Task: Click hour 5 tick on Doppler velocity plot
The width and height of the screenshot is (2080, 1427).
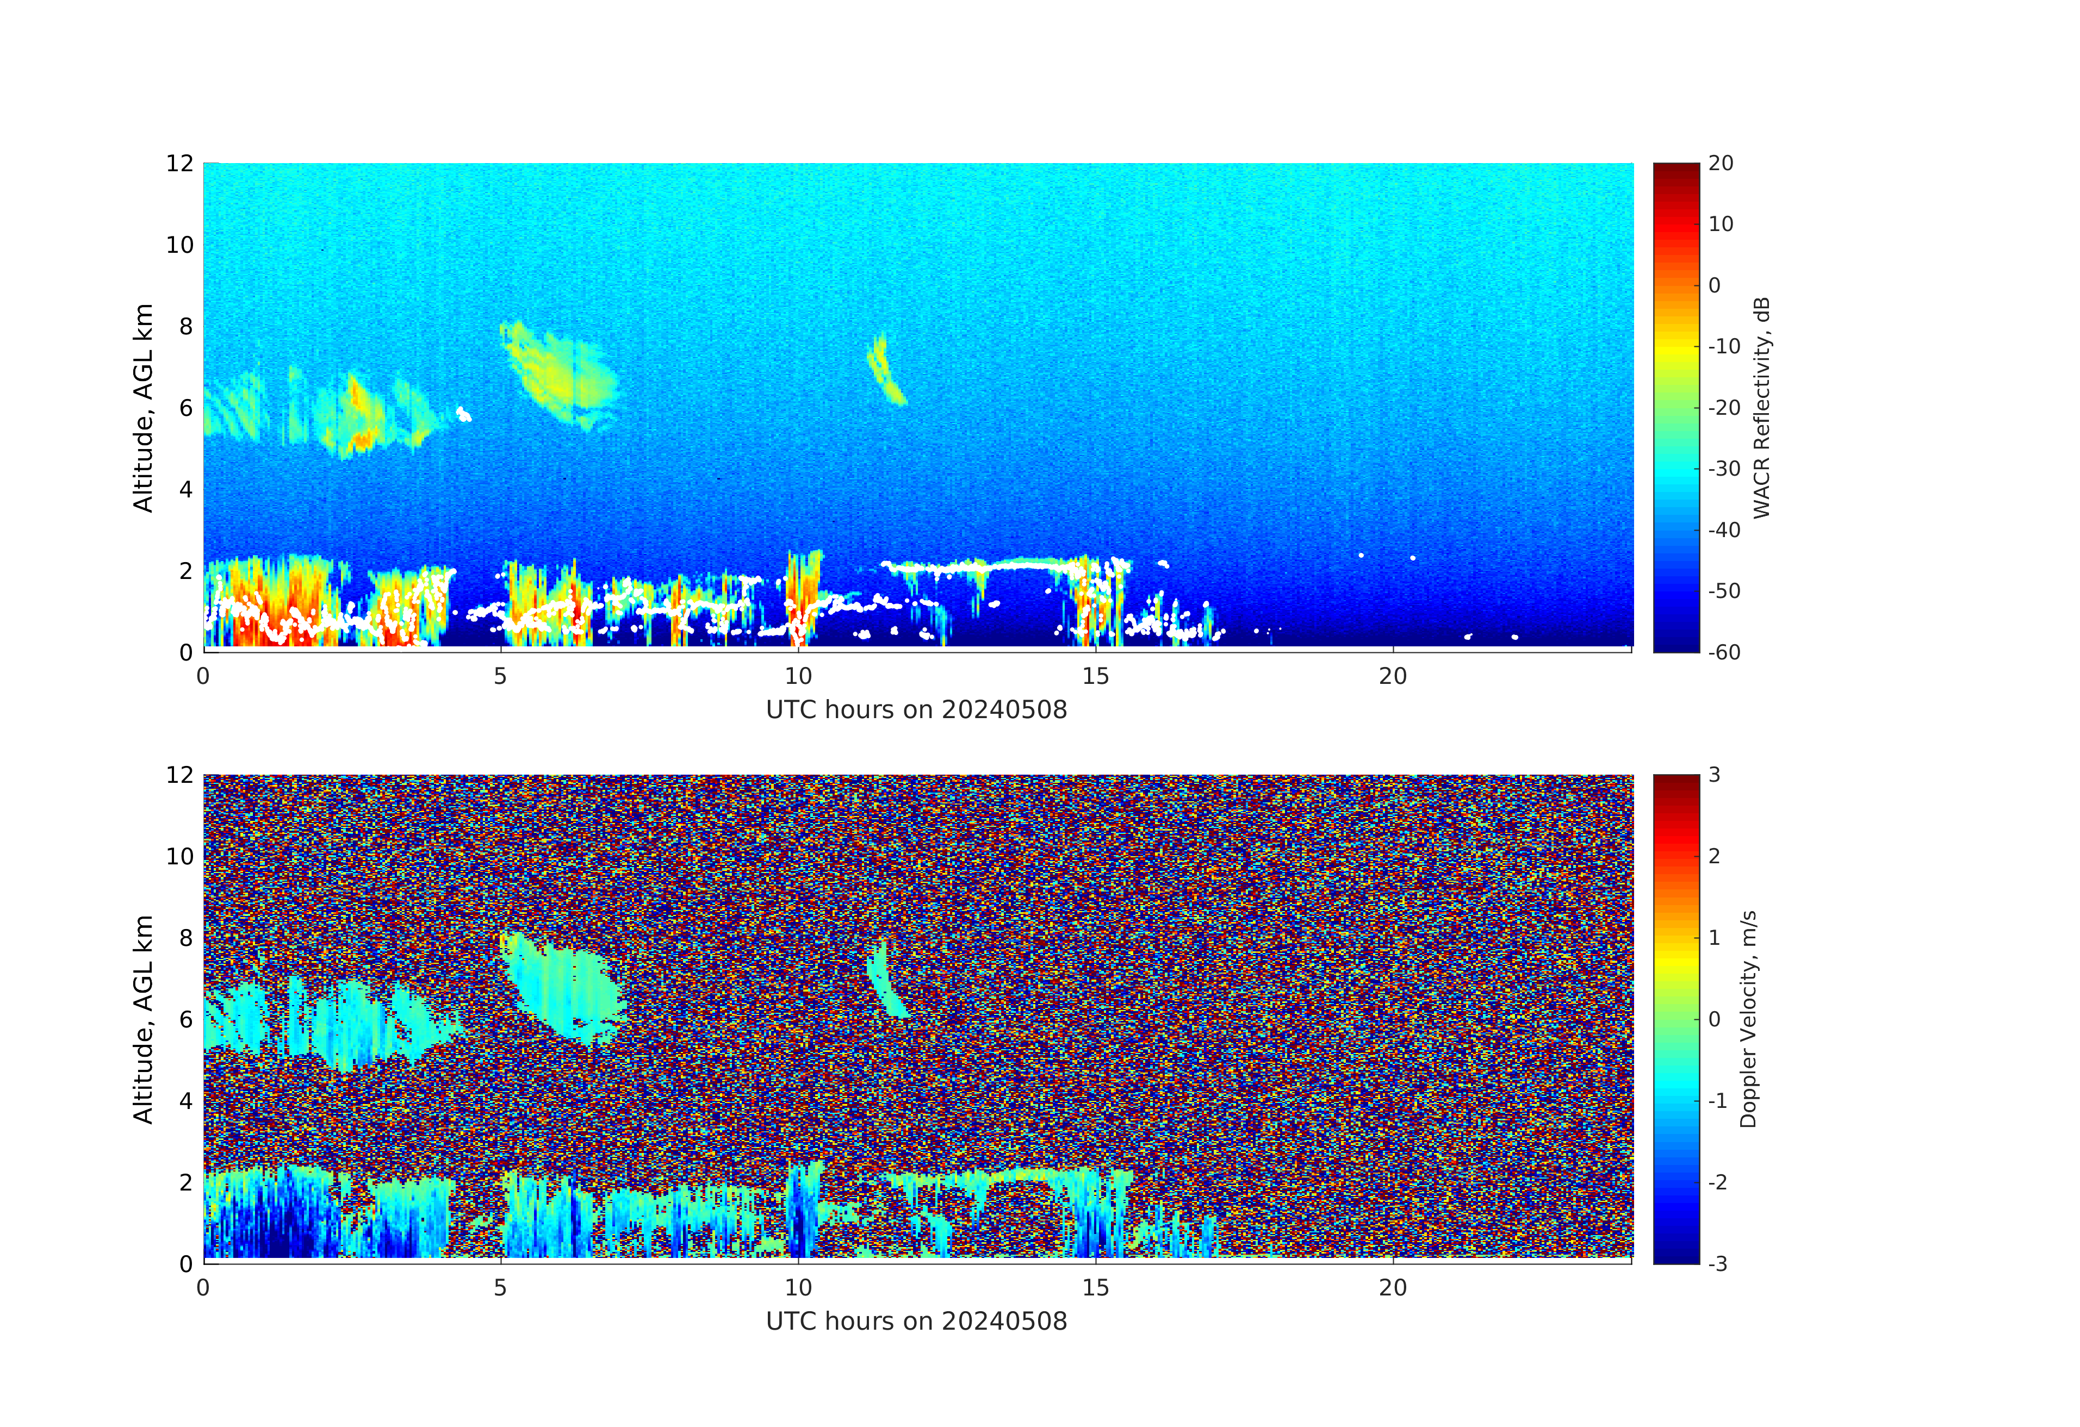Action: (500, 1288)
